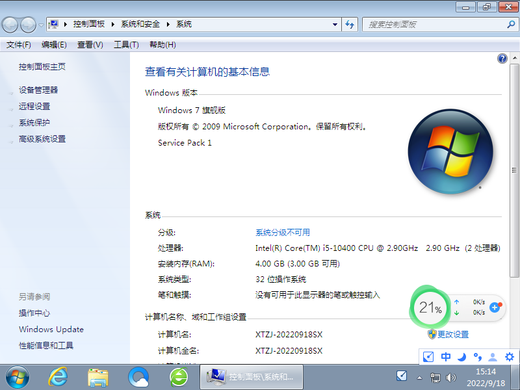This screenshot has width=520, height=390.
Task: Click the Forward navigation arrow
Action: (28, 25)
